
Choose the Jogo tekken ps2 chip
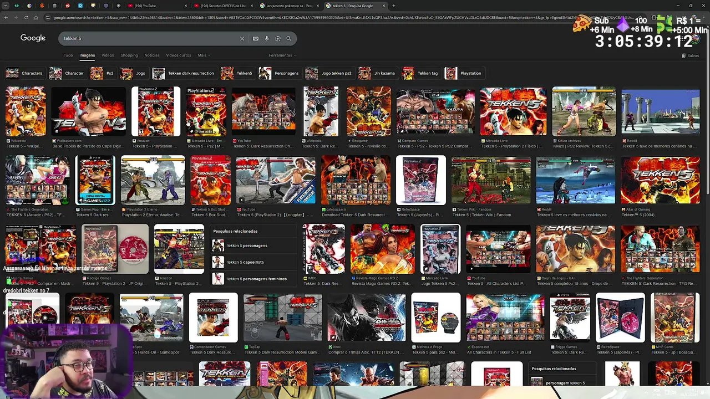[x=329, y=73]
